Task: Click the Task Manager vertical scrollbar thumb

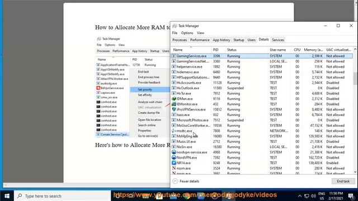Action: tap(355, 78)
